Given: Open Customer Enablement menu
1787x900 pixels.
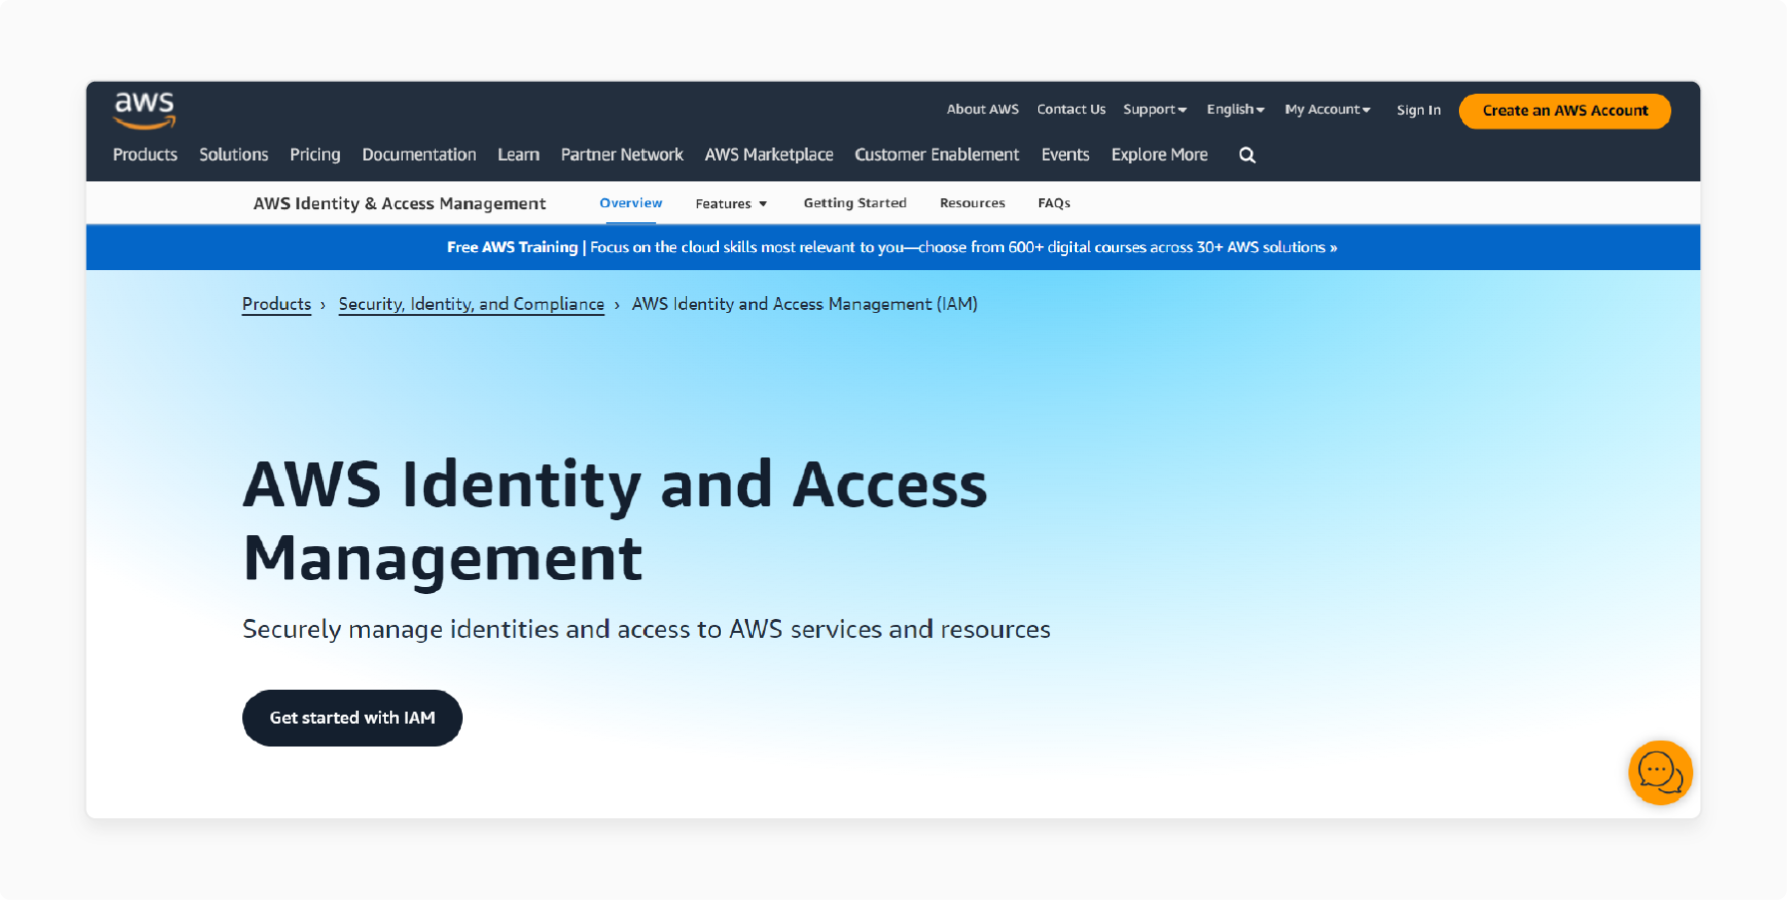Looking at the screenshot, I should [936, 154].
